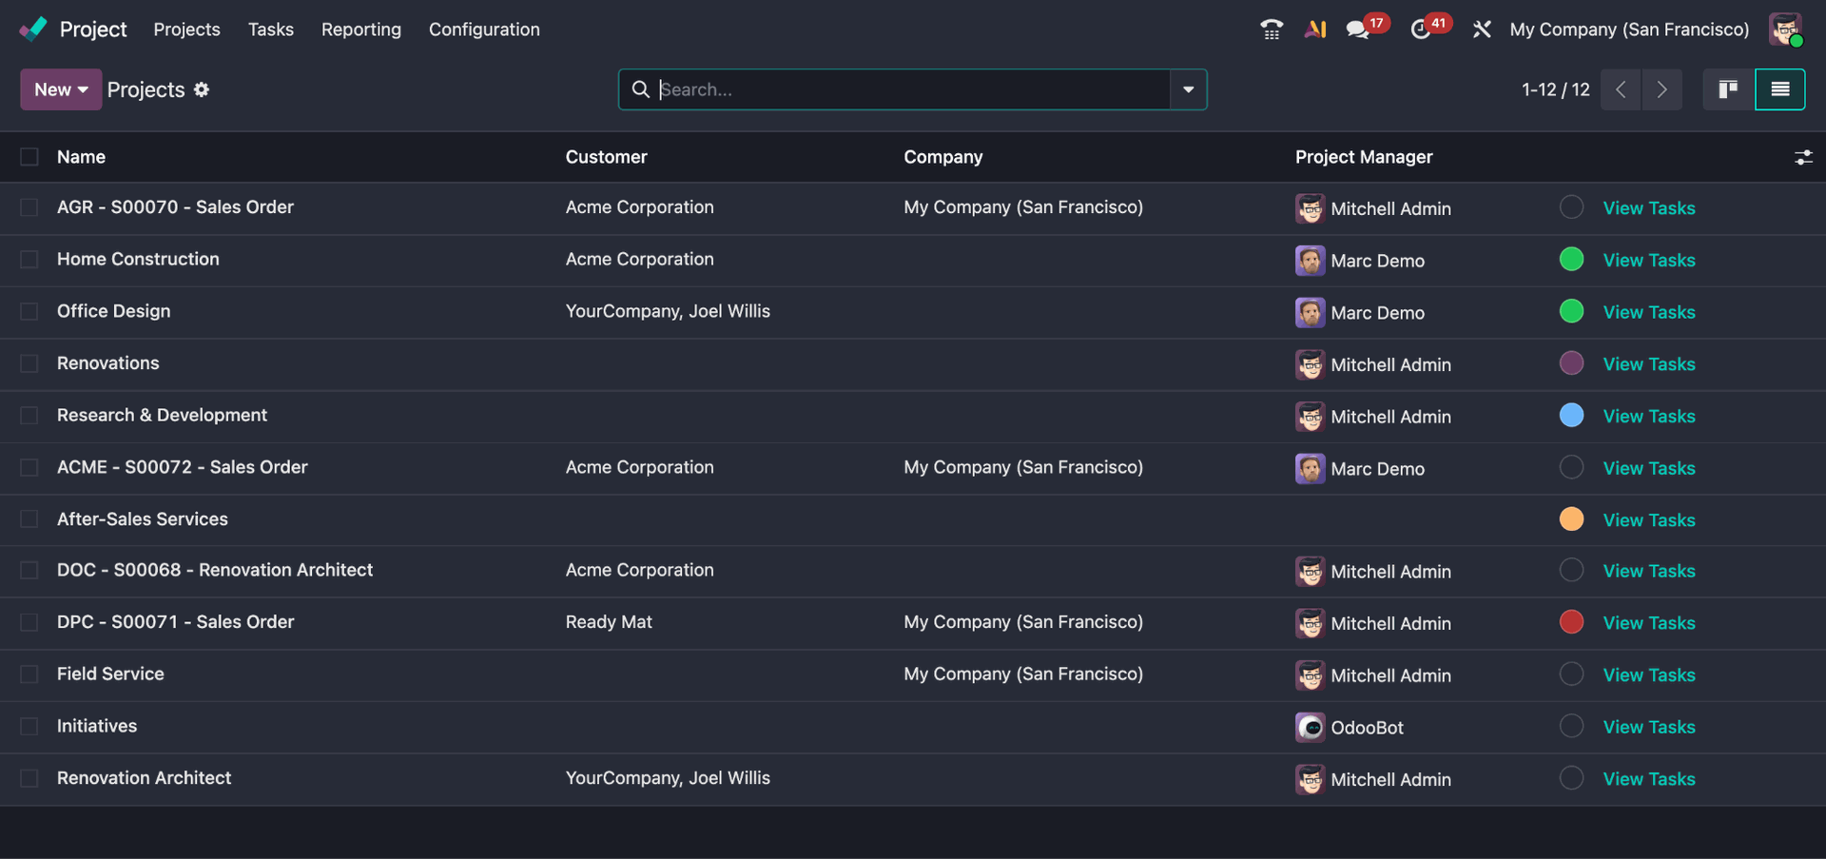Check the After-Sales Services row checkbox

[x=29, y=519]
